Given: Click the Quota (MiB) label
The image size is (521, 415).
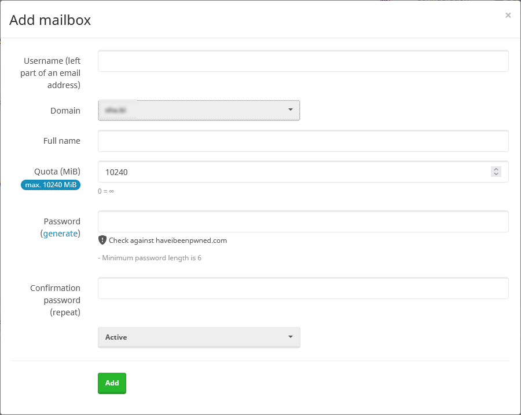Looking at the screenshot, I should click(57, 172).
